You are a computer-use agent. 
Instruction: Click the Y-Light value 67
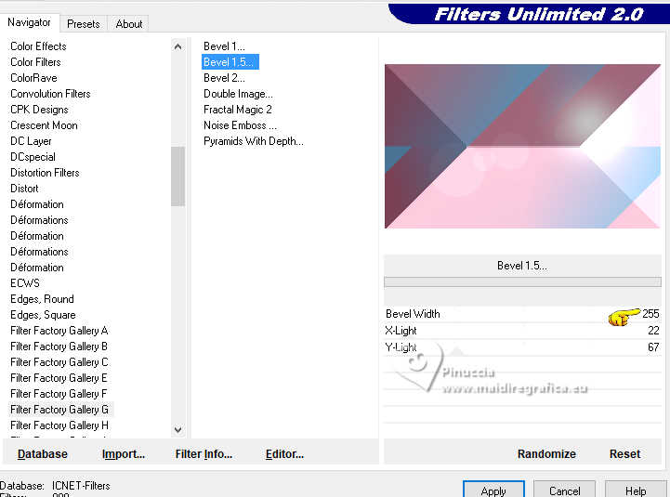(x=653, y=347)
